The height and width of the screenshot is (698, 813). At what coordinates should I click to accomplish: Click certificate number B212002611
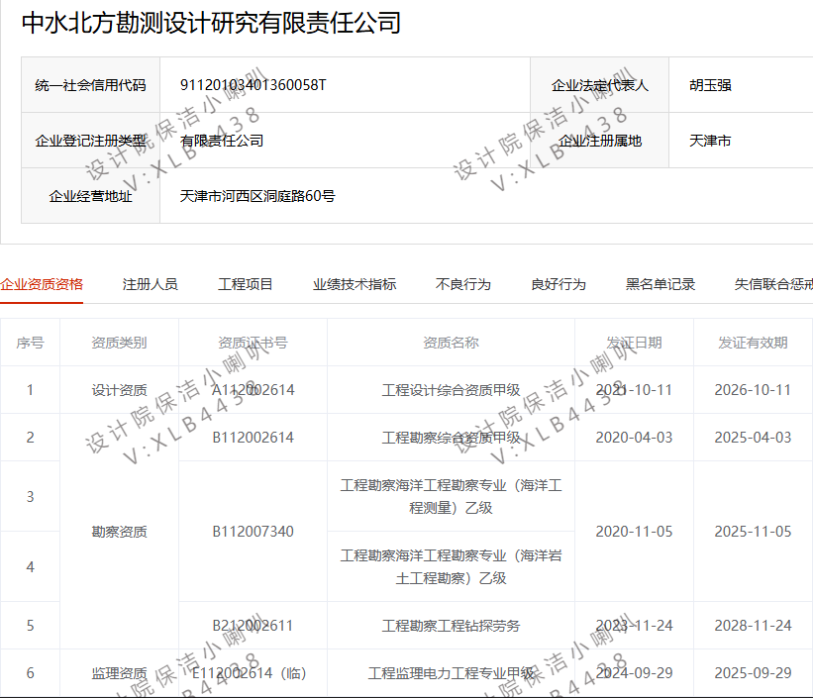(x=254, y=626)
